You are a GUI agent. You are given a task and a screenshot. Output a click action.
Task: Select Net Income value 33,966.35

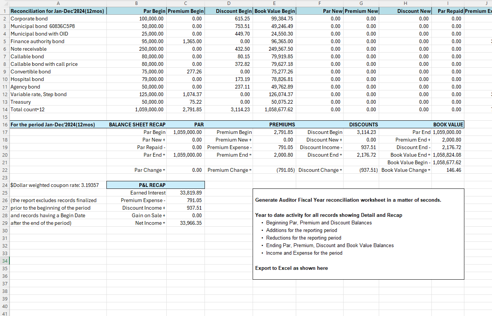click(186, 223)
